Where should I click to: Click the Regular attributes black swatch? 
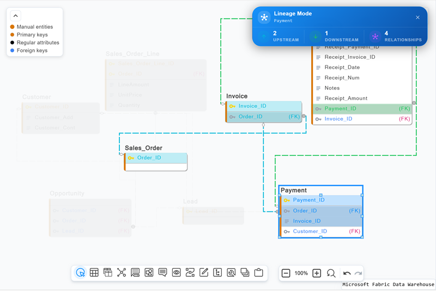click(12, 43)
